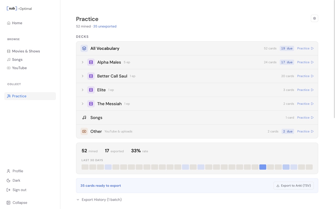335x209 pixels.
Task: Click the play arrow in Elite row
Action: point(312,90)
